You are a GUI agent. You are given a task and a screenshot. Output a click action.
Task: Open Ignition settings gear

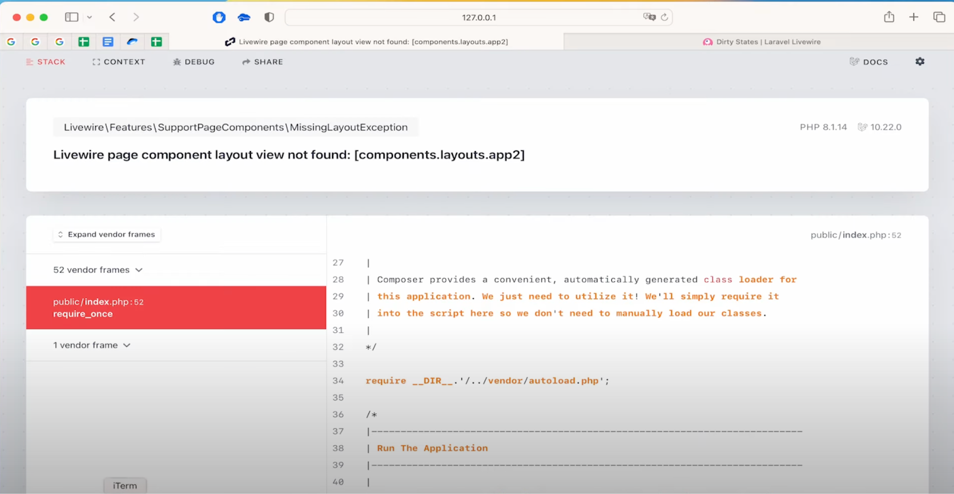[x=920, y=61]
